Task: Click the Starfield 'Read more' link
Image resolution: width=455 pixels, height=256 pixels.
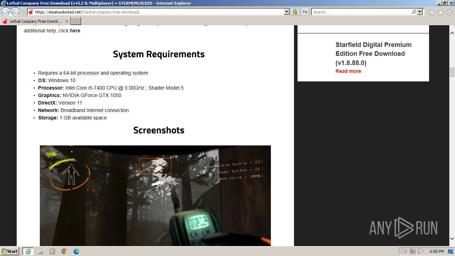Action: coord(348,71)
